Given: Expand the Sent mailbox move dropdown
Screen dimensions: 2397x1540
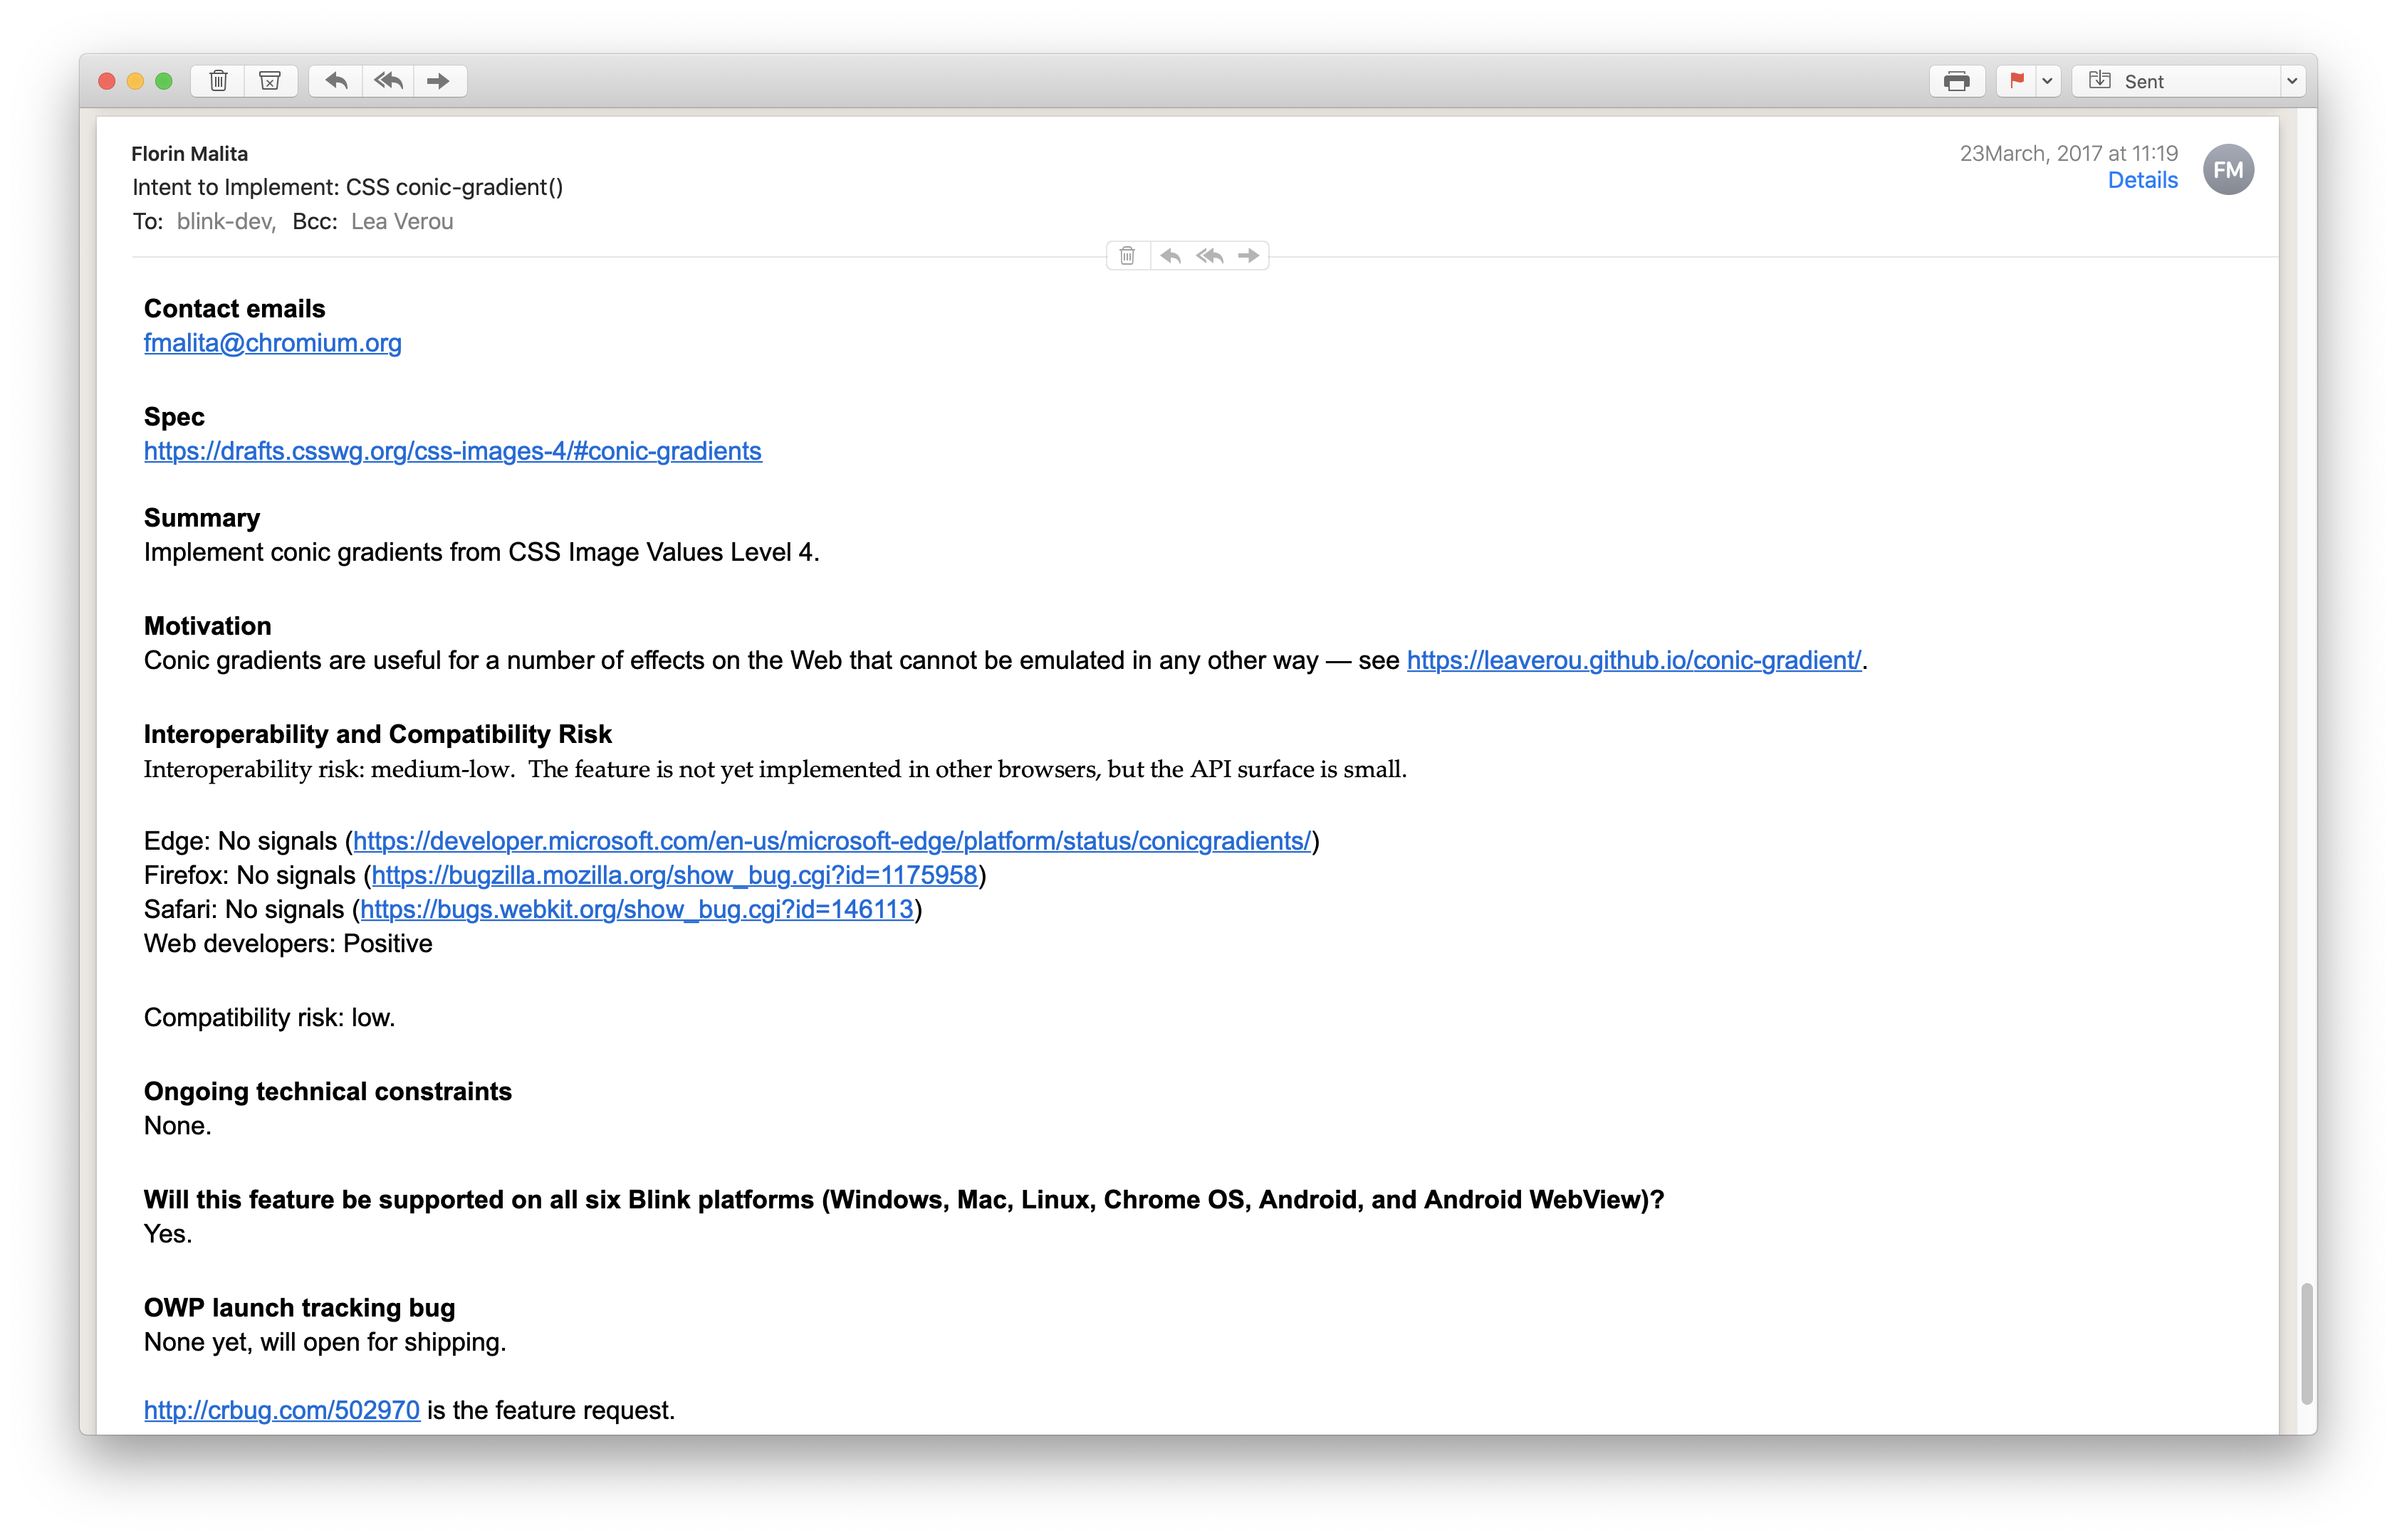Looking at the screenshot, I should click(x=2291, y=81).
